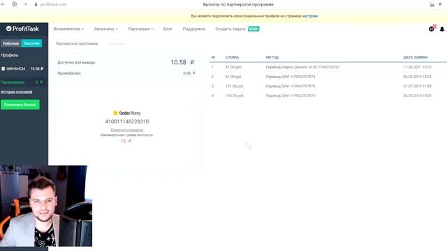Click the green EASY badge
This screenshot has height=251, width=447.
(254, 29)
